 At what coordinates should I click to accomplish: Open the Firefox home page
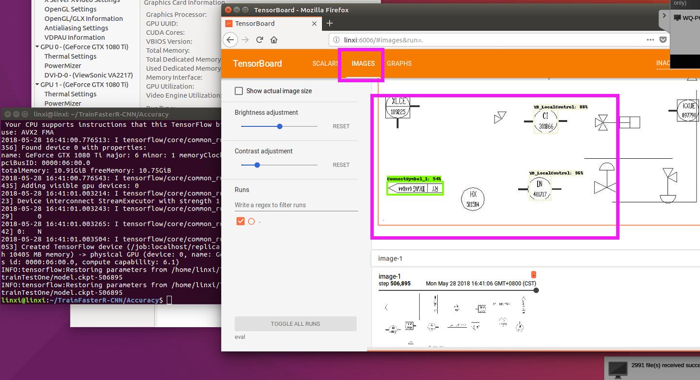coord(274,40)
